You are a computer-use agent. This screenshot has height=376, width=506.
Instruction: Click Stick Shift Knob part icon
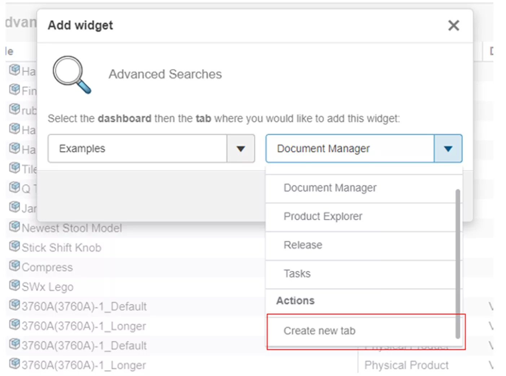14,246
